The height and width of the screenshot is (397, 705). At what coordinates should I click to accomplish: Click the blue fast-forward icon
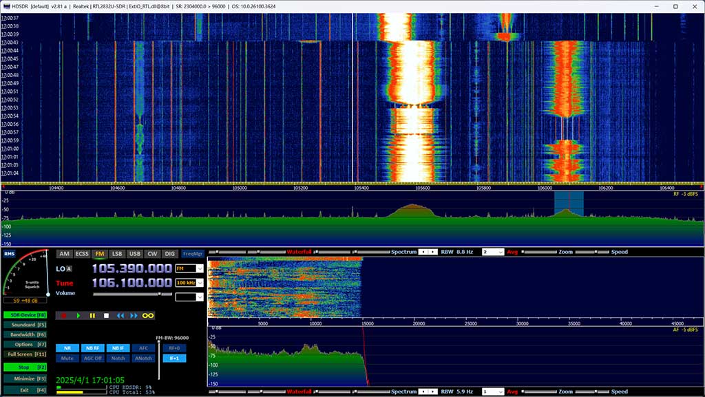tap(134, 316)
